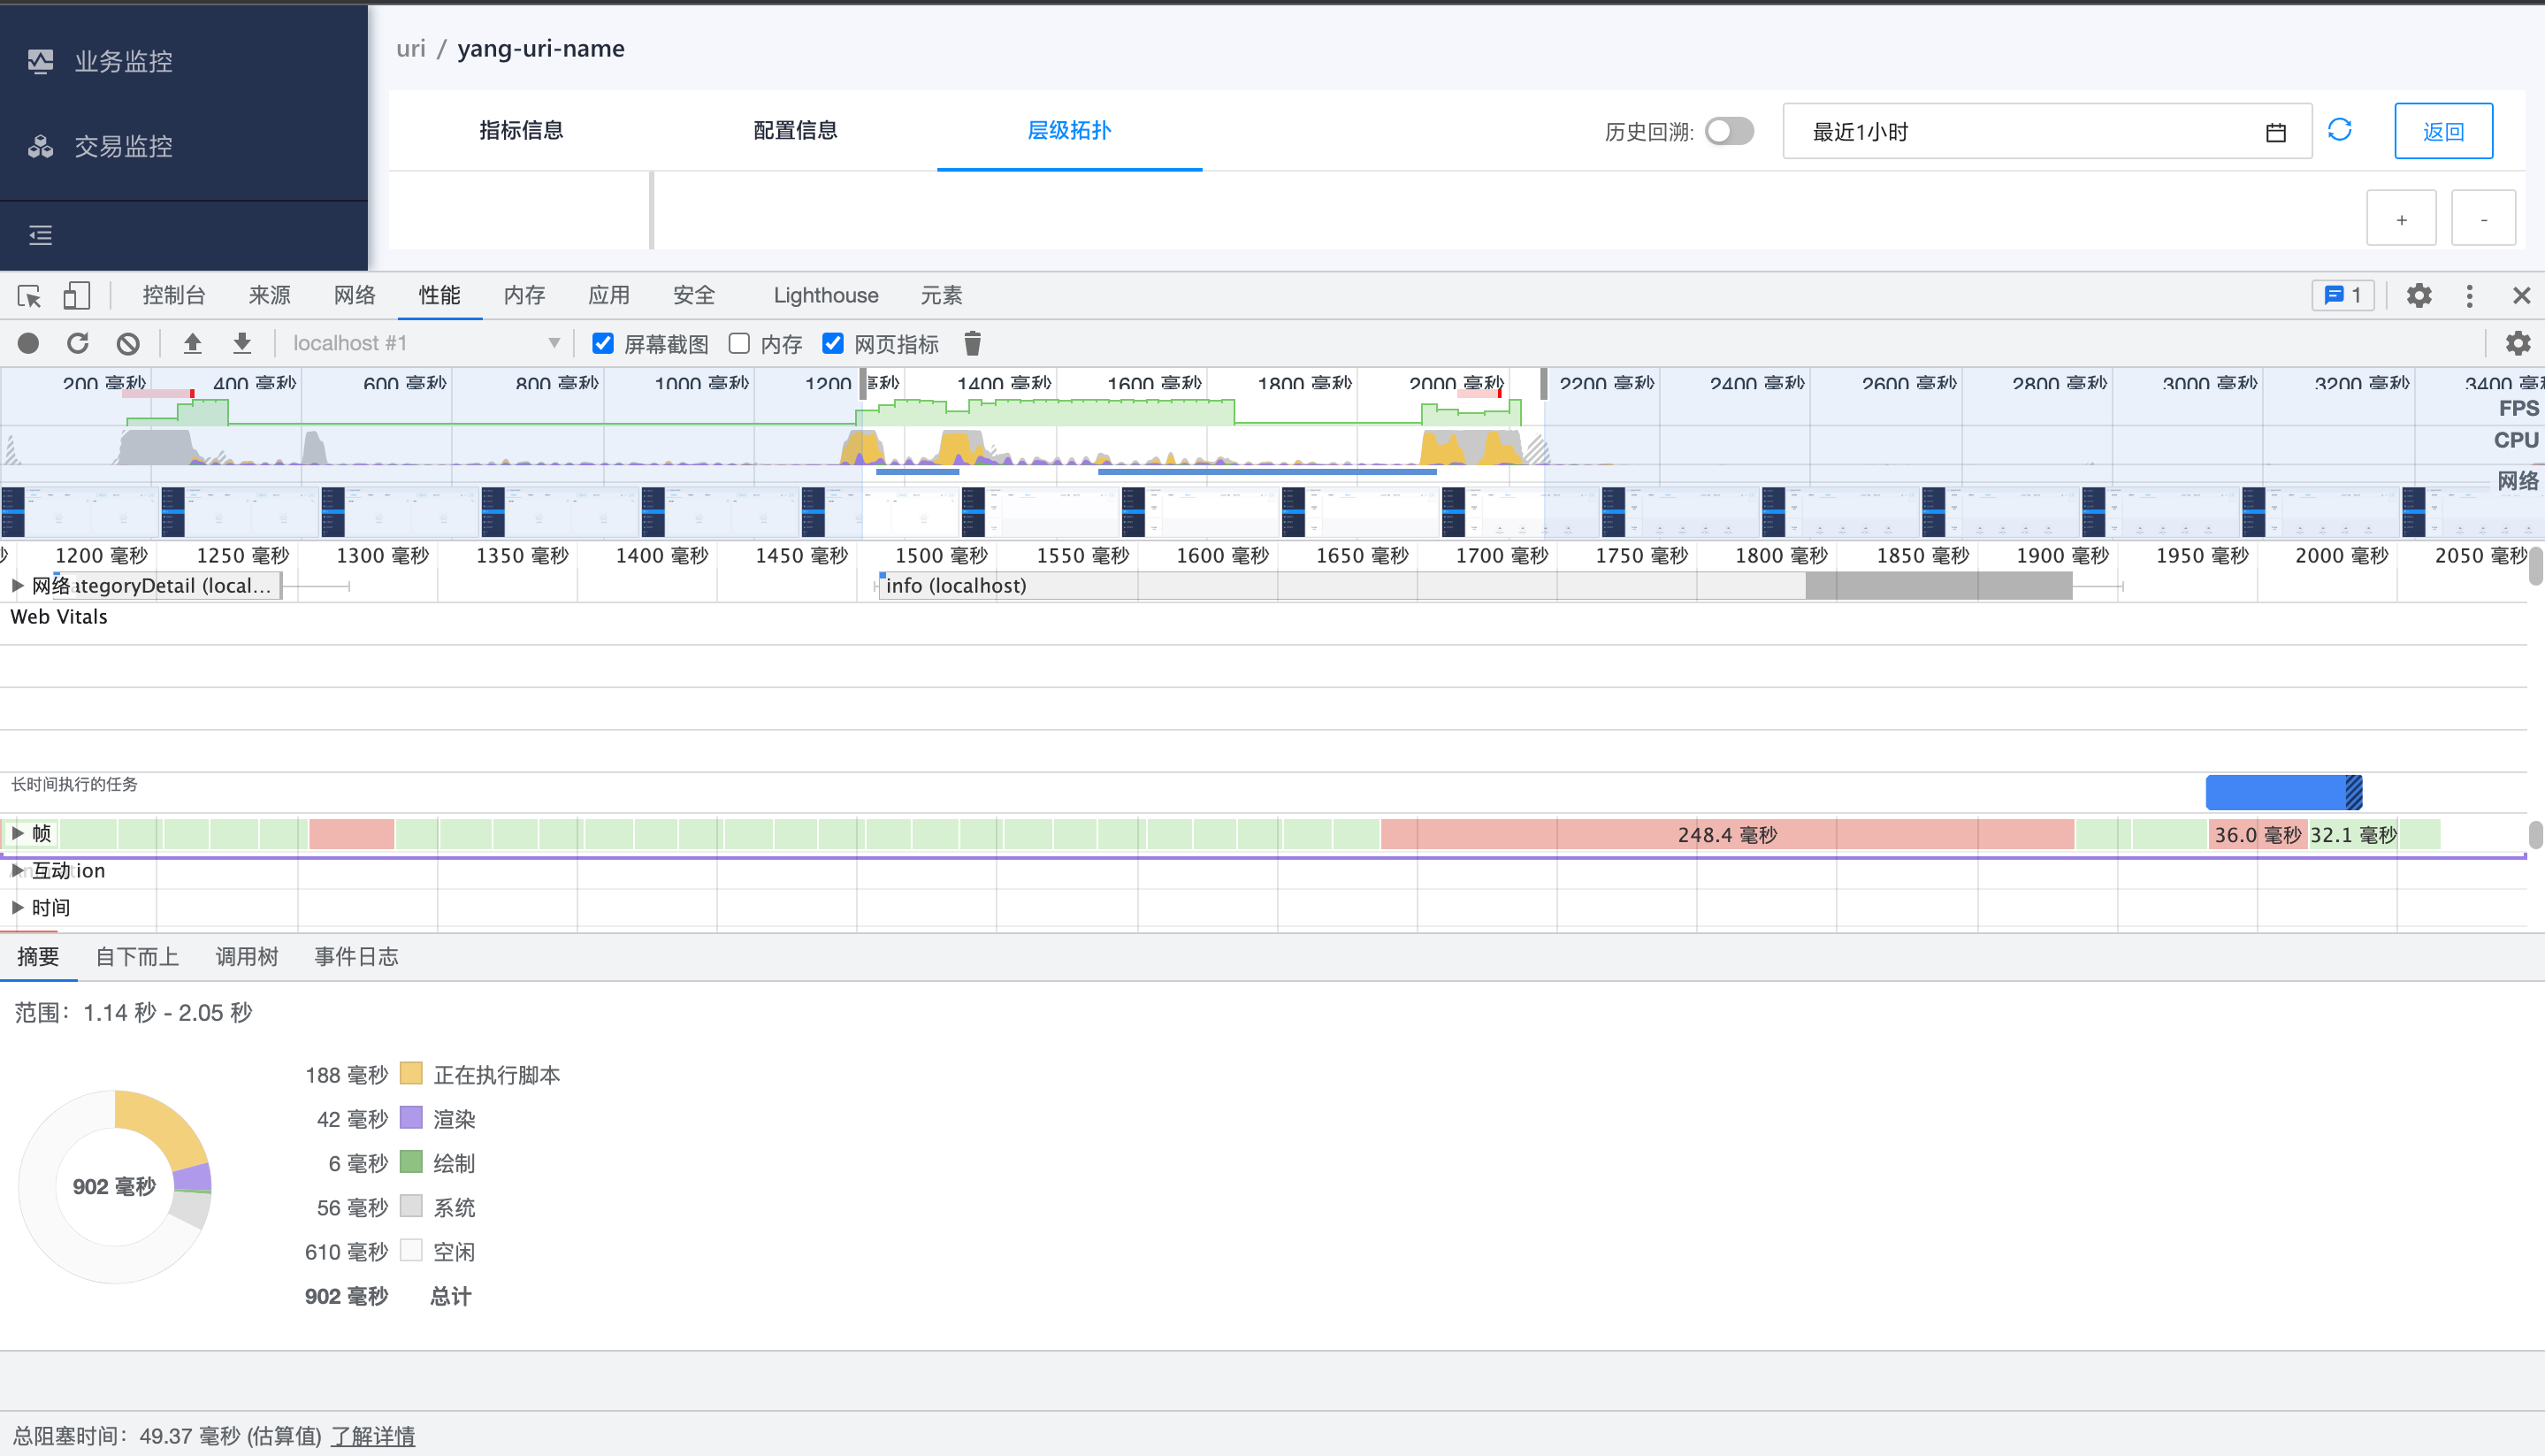Open the Lighthouse DevTools tab

(x=826, y=296)
